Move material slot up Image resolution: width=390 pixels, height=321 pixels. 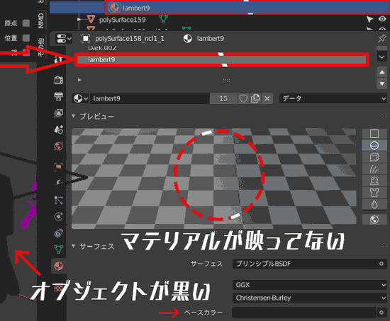pyautogui.click(x=381, y=72)
